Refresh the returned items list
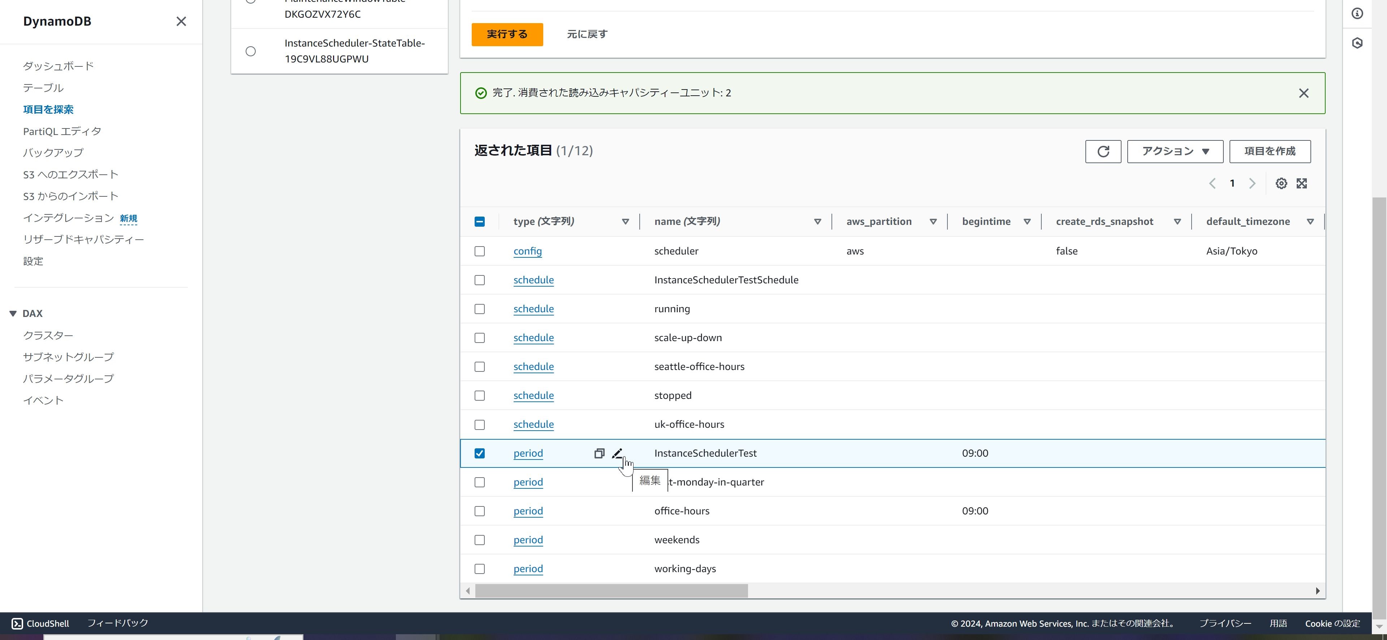The width and height of the screenshot is (1387, 640). pyautogui.click(x=1103, y=151)
